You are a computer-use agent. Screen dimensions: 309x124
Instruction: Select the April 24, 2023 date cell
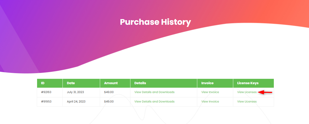[76, 101]
